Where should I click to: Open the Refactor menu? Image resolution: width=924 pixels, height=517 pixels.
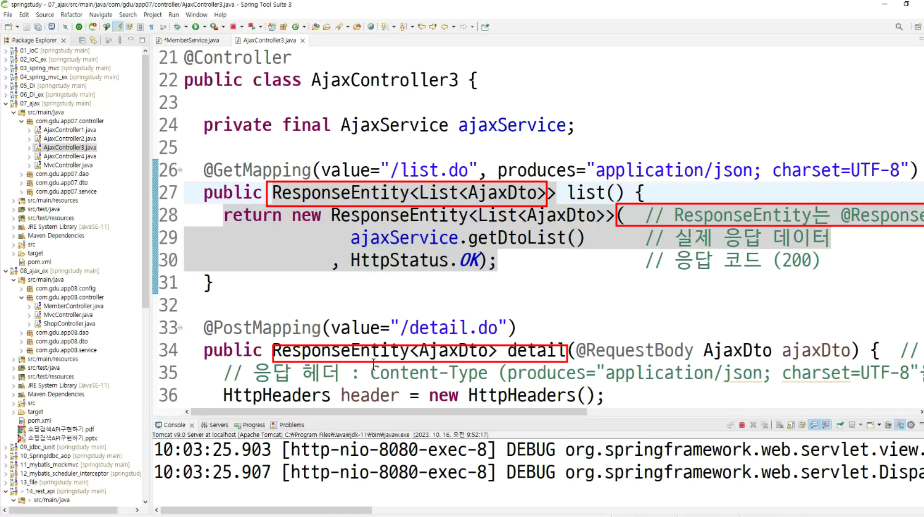point(72,15)
